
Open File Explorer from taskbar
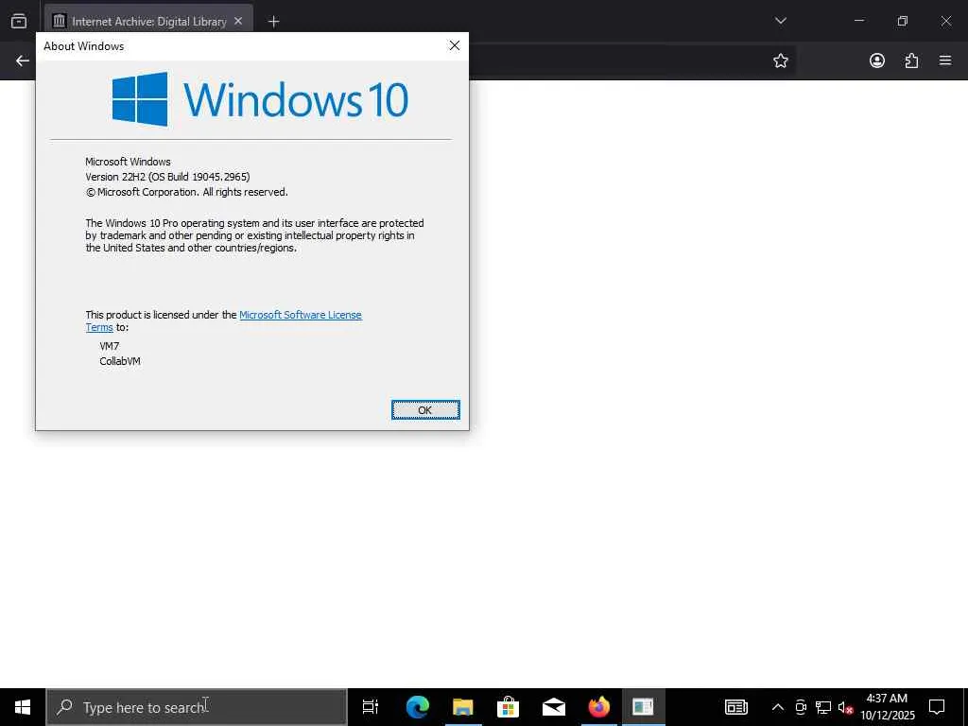(x=463, y=707)
